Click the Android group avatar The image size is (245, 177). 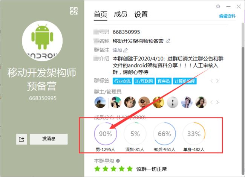pos(42,41)
